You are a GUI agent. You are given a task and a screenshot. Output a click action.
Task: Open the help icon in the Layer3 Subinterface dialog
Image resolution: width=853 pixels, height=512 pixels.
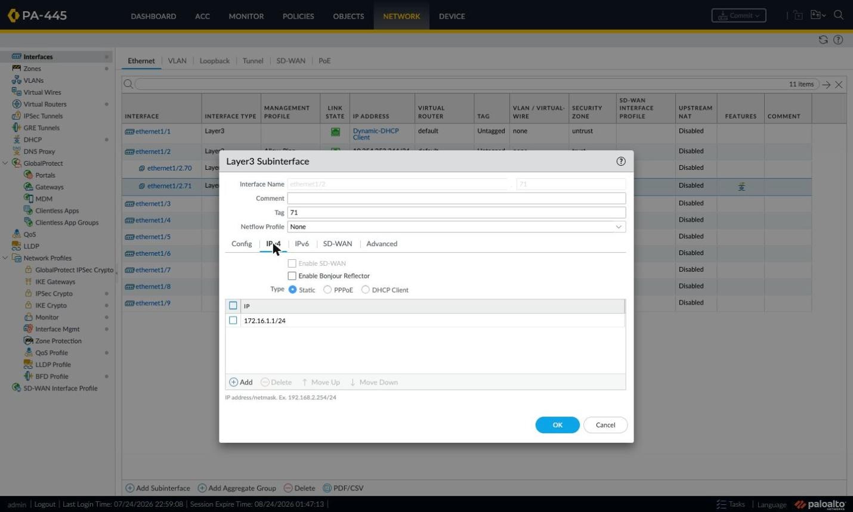pyautogui.click(x=621, y=161)
